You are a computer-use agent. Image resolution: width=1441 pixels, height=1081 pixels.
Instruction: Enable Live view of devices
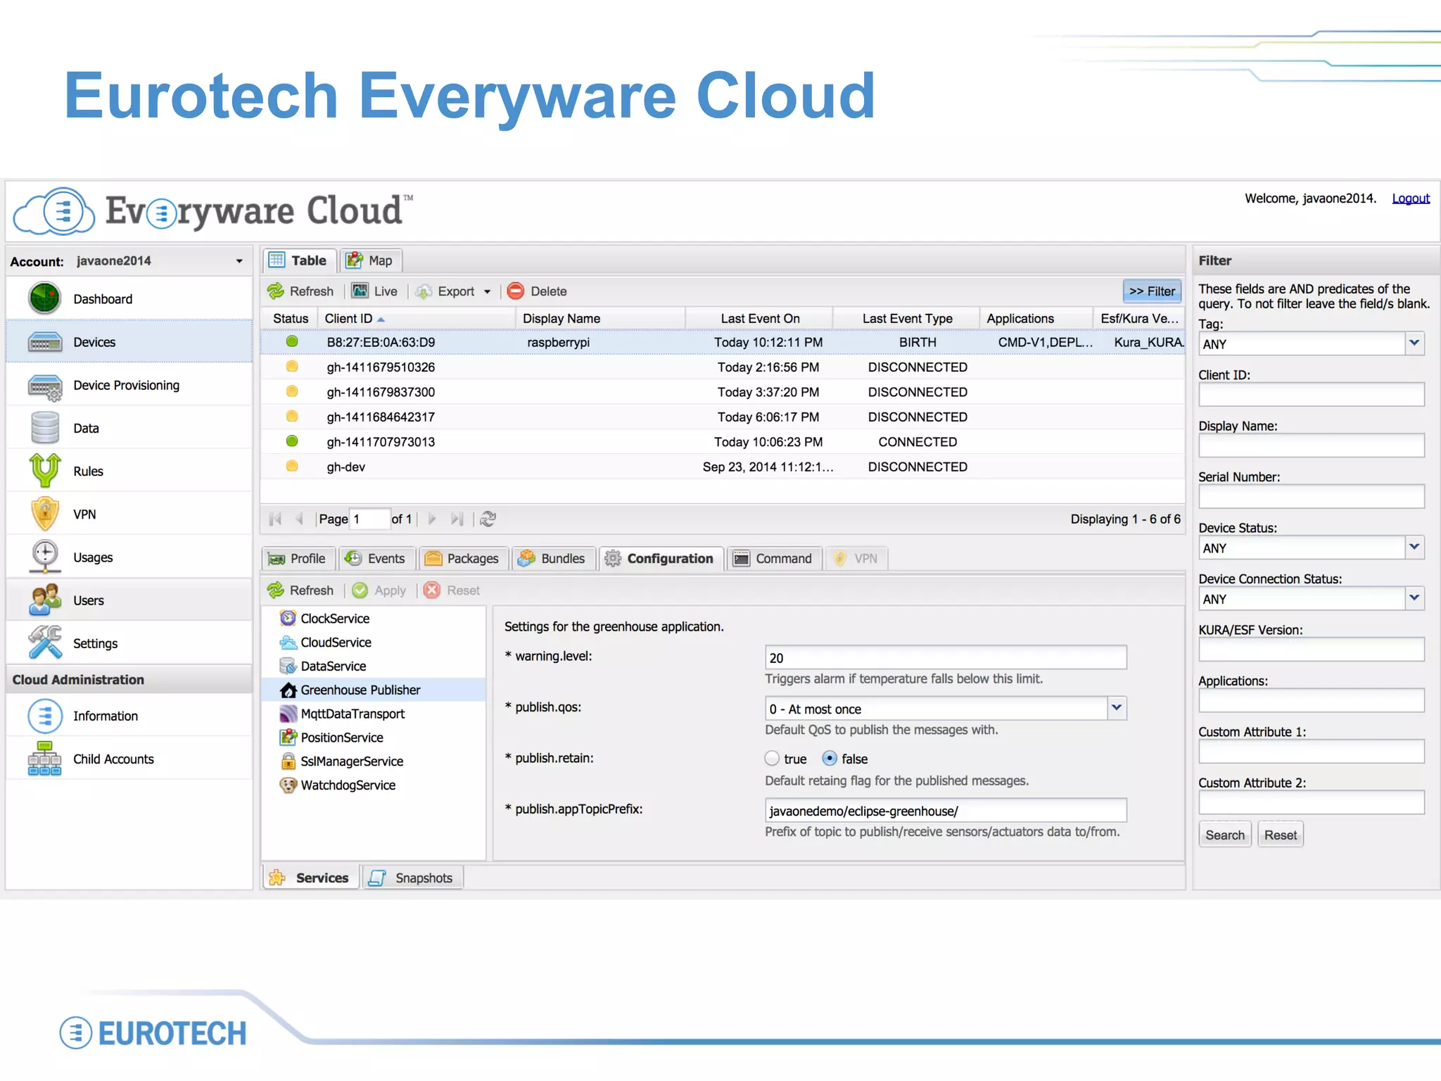tap(375, 291)
